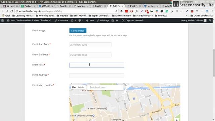Focus the Event Host text field

[97, 65]
